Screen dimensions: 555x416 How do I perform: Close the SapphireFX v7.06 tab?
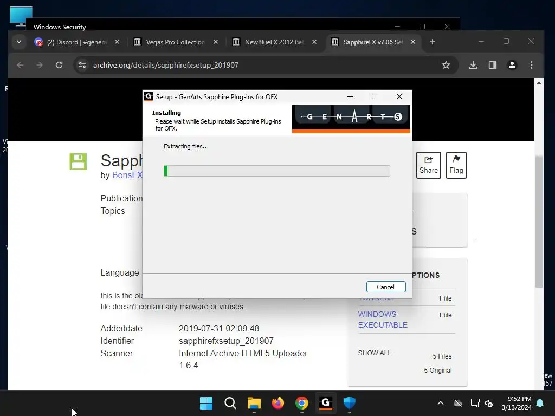412,42
